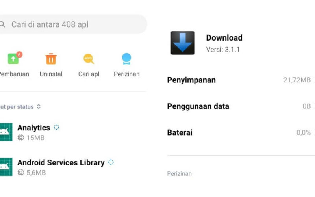Click the app search input field

(73, 24)
